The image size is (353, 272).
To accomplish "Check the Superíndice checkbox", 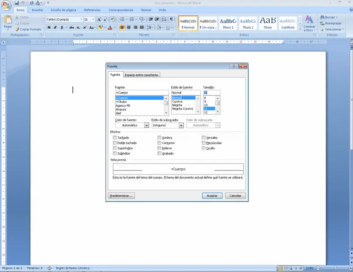I will 115,148.
